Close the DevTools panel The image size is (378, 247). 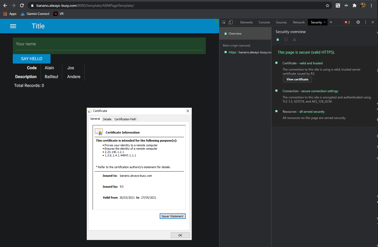373,22
